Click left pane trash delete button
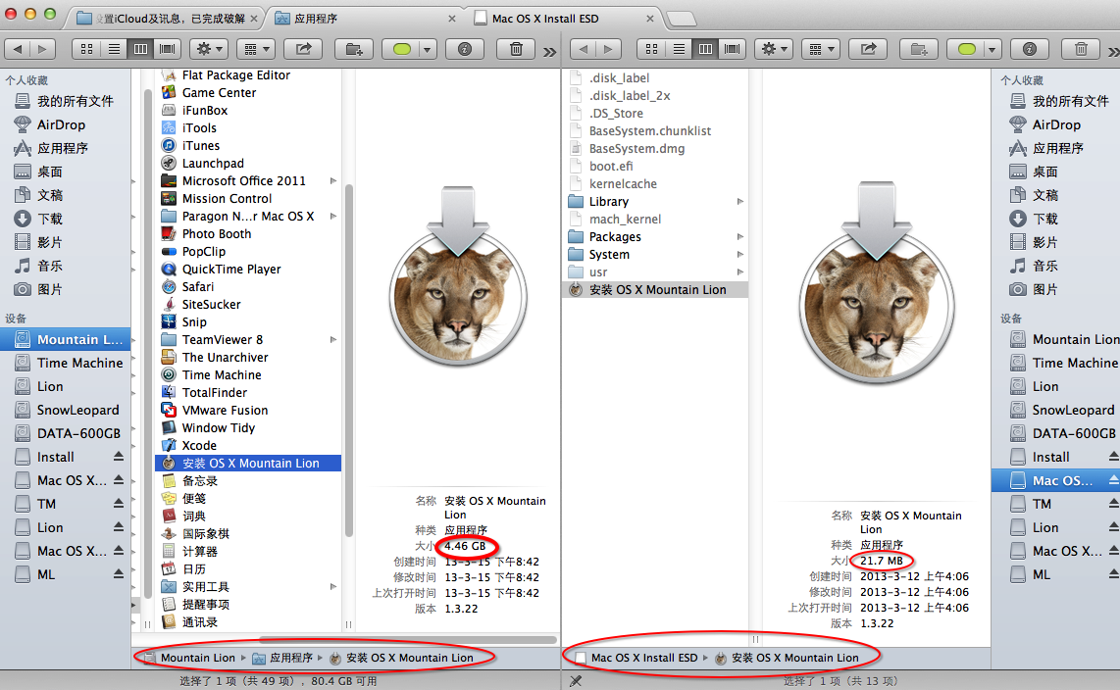1120x690 pixels. (x=517, y=49)
